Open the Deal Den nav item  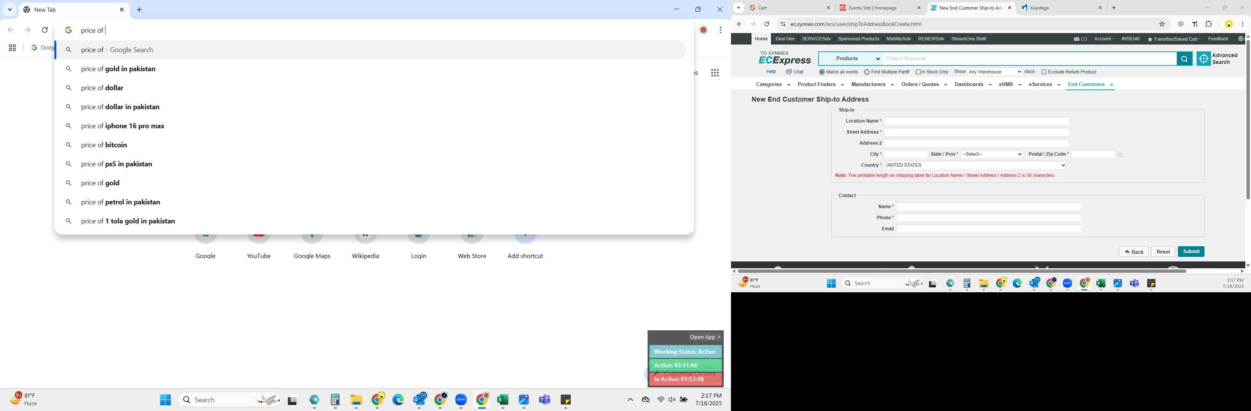pyautogui.click(x=785, y=39)
